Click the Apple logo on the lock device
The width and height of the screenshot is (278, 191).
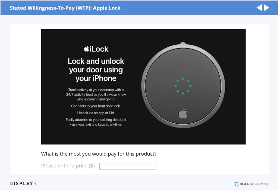click(183, 113)
